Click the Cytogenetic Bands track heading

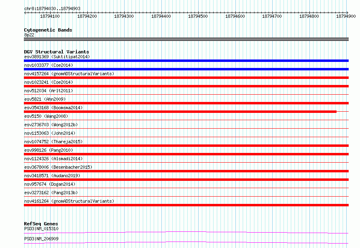(x=48, y=30)
